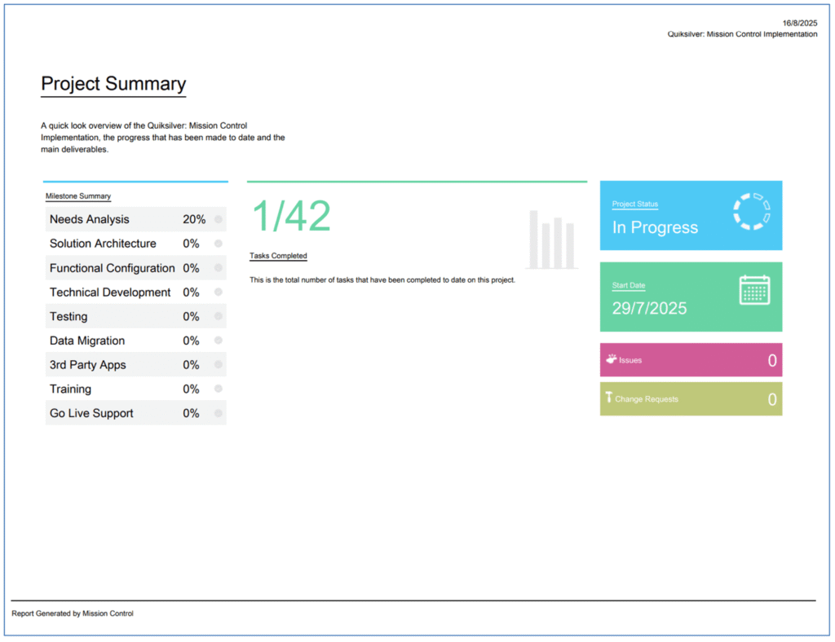Click the 0% value for Go Live Support
Image resolution: width=835 pixels, height=642 pixels.
(x=191, y=413)
